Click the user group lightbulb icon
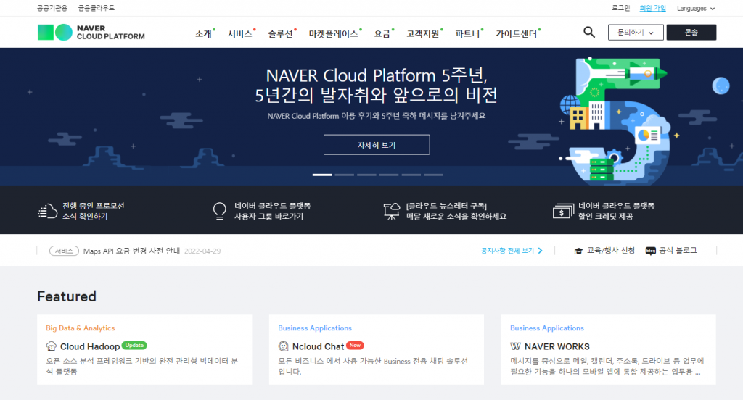Viewport: 743px width, 400px height. tap(219, 211)
